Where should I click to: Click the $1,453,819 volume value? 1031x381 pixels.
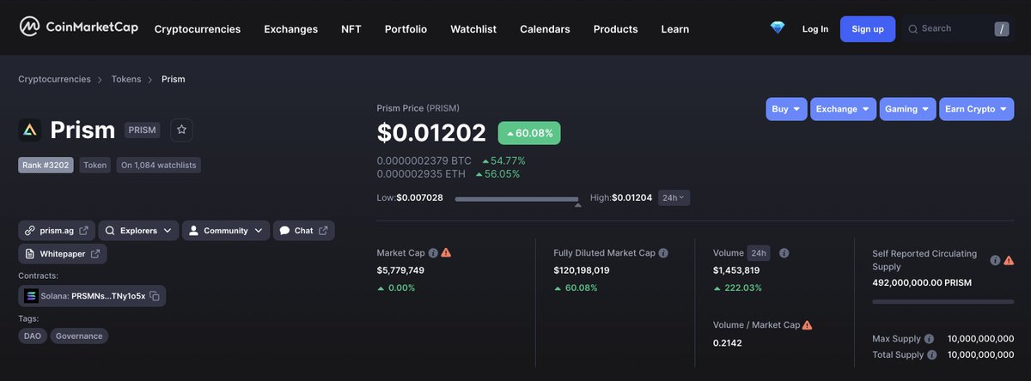point(736,270)
